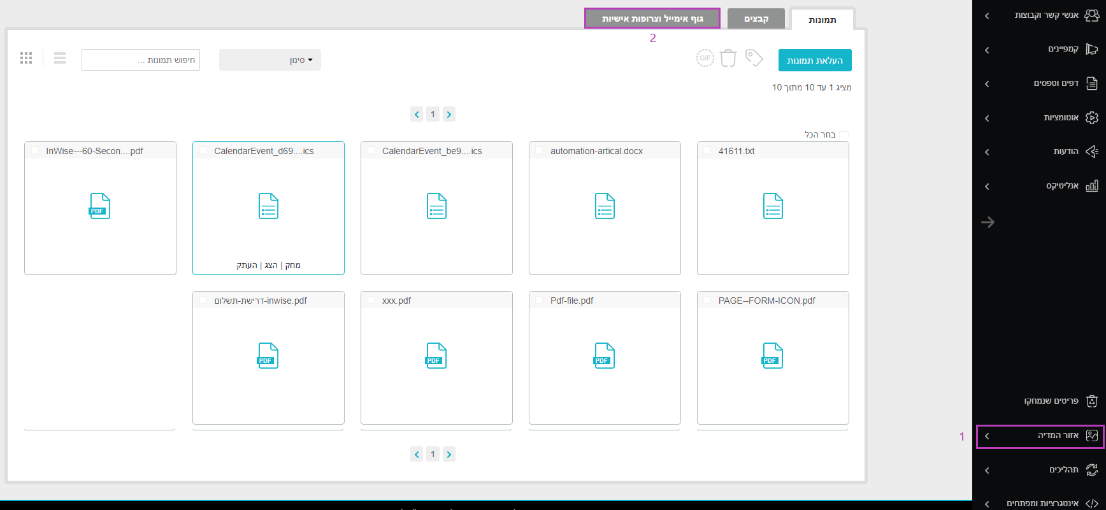Expand the contacts and groups chevron
The image size is (1106, 510).
pyautogui.click(x=987, y=15)
